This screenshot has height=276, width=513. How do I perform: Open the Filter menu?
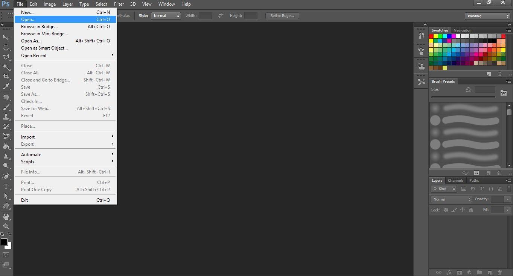[119, 4]
